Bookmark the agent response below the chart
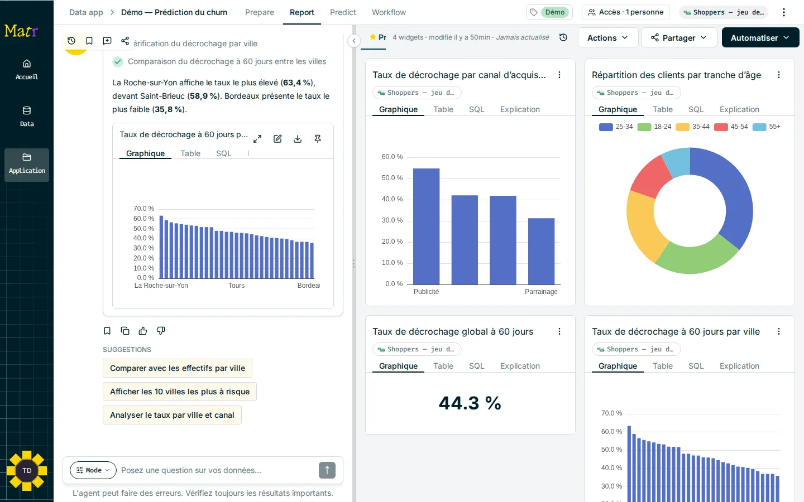Image resolution: width=804 pixels, height=502 pixels. coord(107,331)
